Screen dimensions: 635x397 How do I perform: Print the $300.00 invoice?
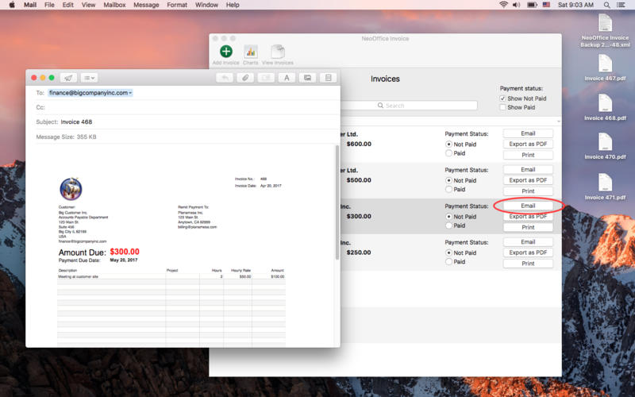[x=528, y=227]
